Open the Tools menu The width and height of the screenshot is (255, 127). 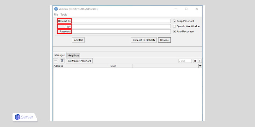[x=64, y=15]
